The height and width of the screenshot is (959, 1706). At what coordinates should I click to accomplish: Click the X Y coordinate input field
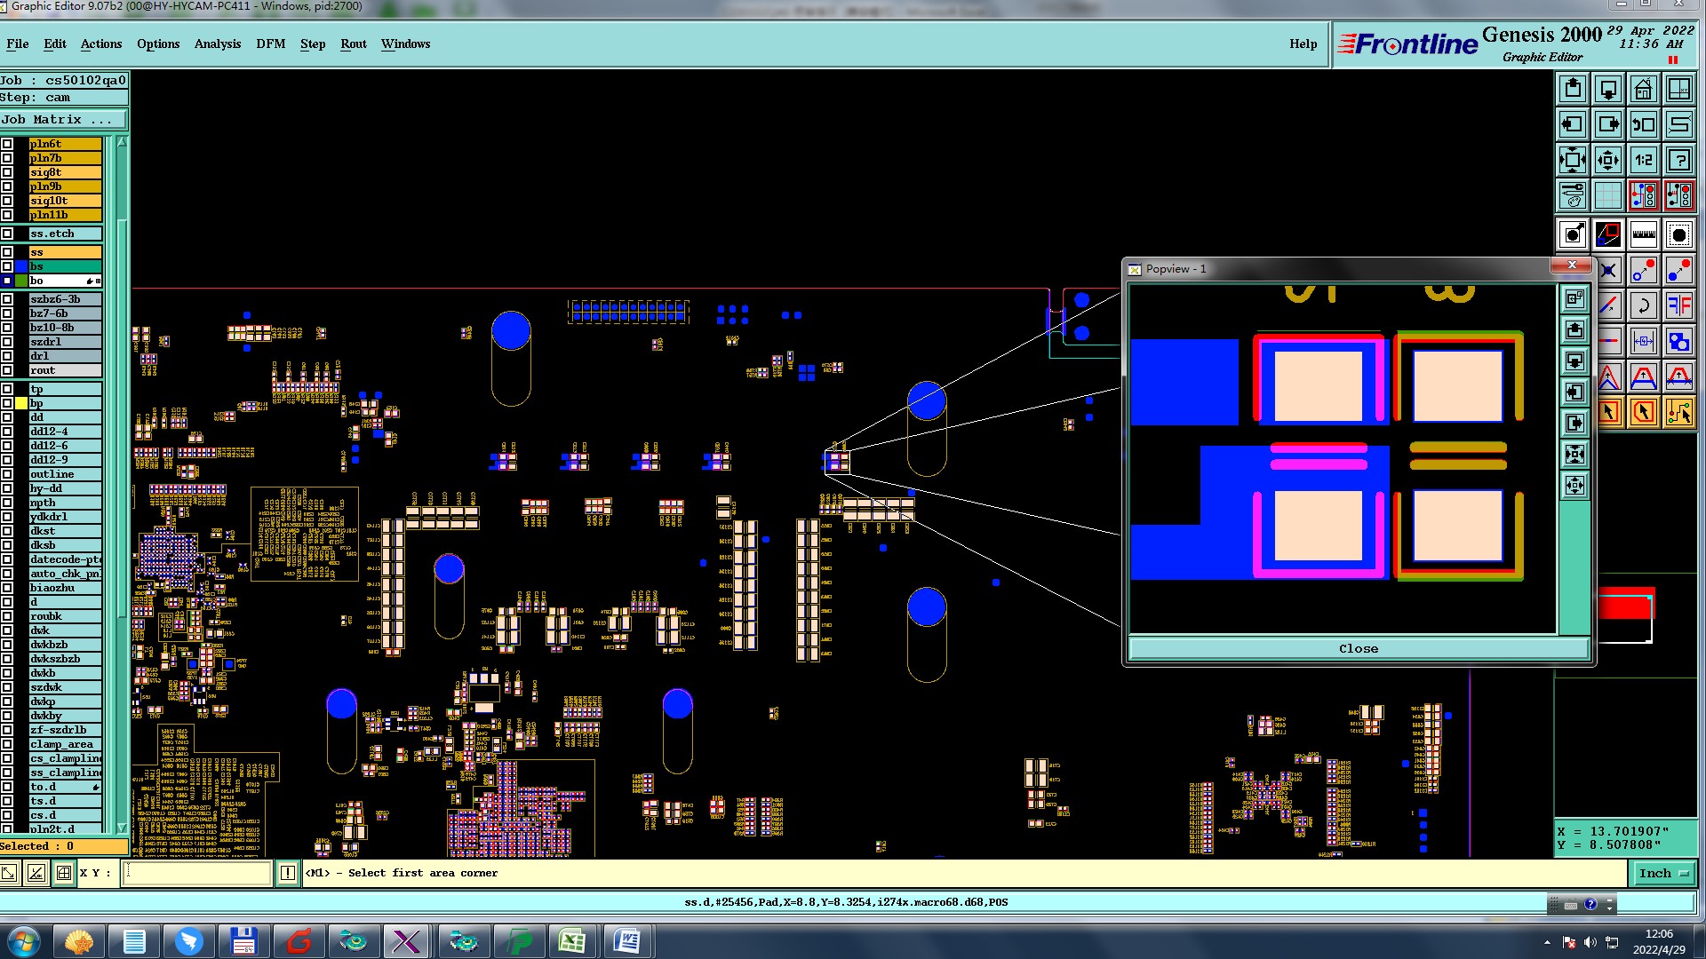(x=197, y=874)
